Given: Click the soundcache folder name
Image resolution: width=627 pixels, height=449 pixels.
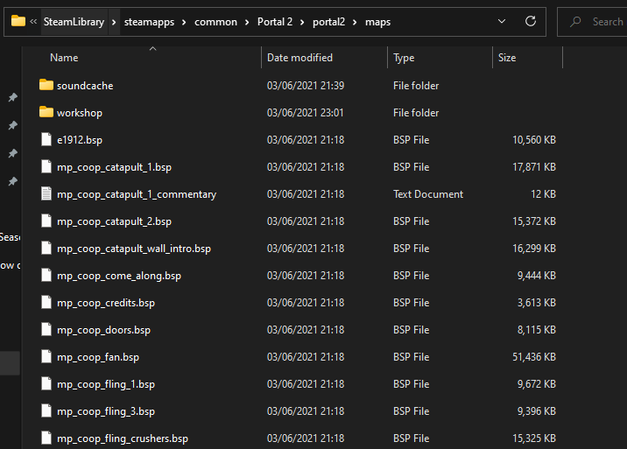Looking at the screenshot, I should (85, 86).
